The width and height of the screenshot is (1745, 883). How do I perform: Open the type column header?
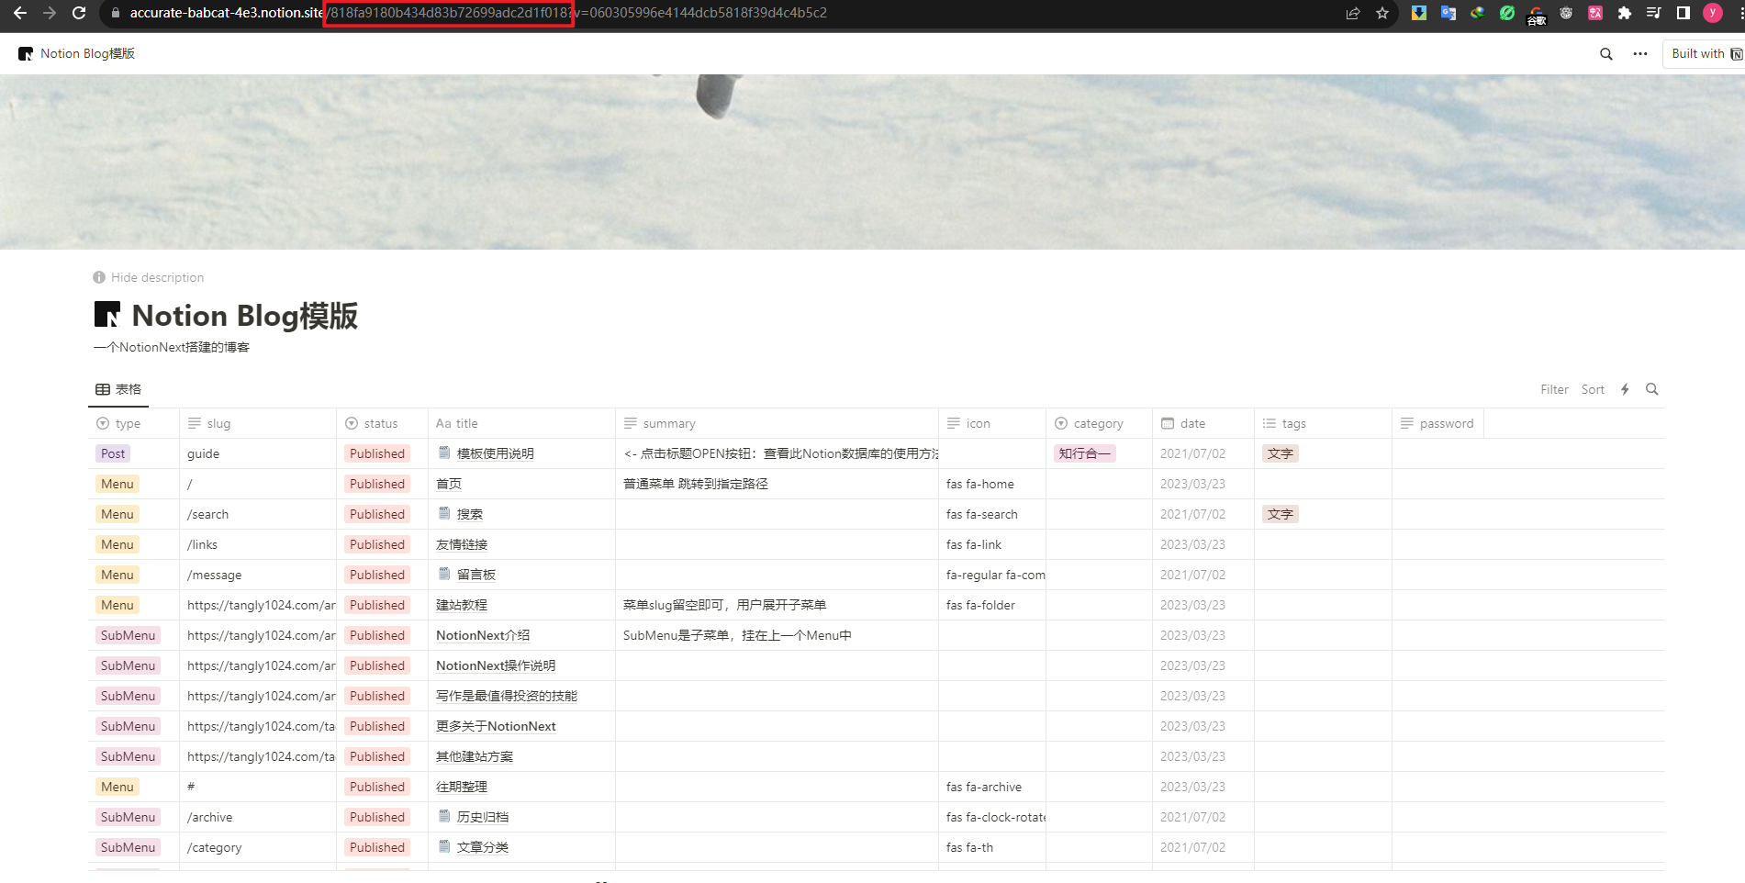pyautogui.click(x=134, y=423)
